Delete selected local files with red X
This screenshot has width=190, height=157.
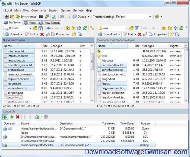[x=42, y=34]
